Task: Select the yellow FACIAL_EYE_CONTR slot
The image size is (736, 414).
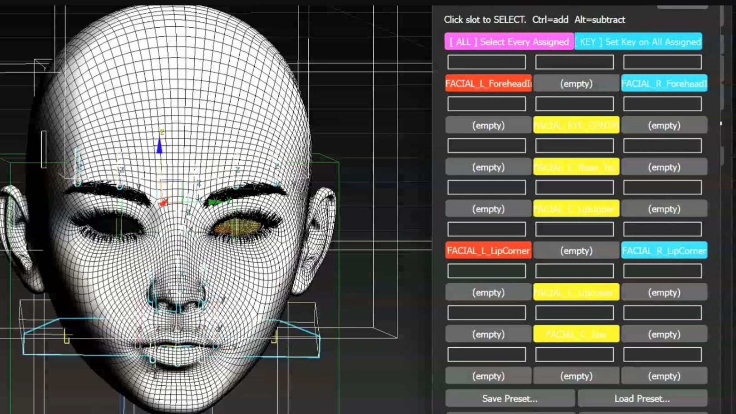Action: click(576, 125)
